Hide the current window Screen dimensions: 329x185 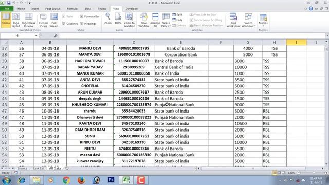(177, 20)
